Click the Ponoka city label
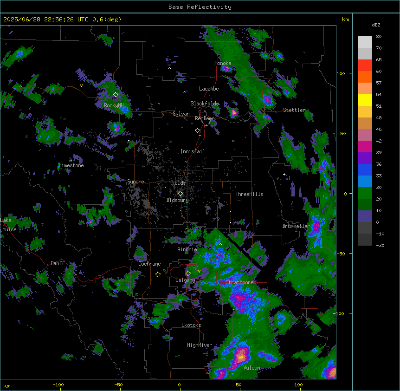 pyautogui.click(x=223, y=63)
